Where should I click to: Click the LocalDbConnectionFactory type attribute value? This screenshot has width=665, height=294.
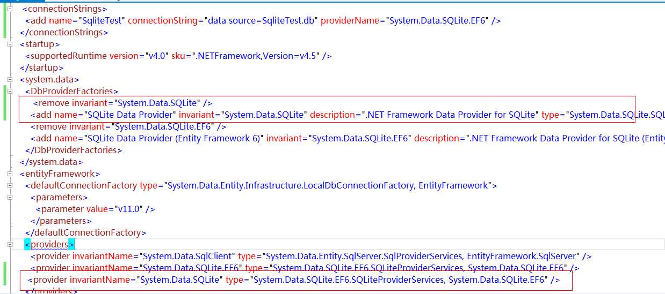[x=328, y=185]
